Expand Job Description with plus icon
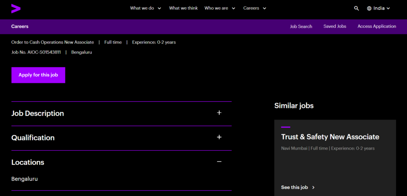The height and width of the screenshot is (196, 407). (219, 113)
